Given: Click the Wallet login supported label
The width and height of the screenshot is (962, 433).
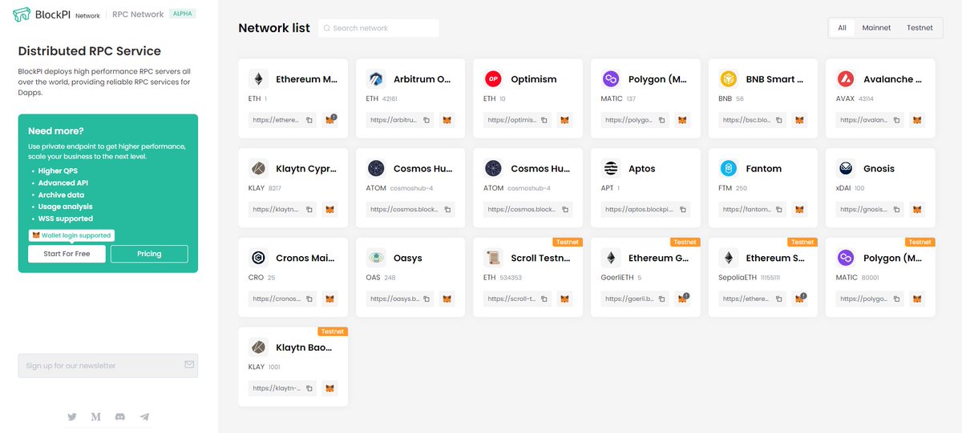Looking at the screenshot, I should pos(72,235).
